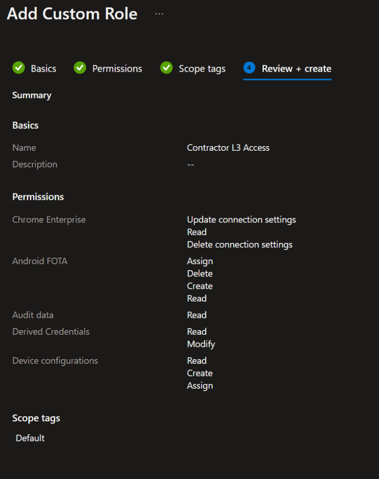379x479 pixels.
Task: Click the Default scope tag entry
Action: (x=30, y=438)
